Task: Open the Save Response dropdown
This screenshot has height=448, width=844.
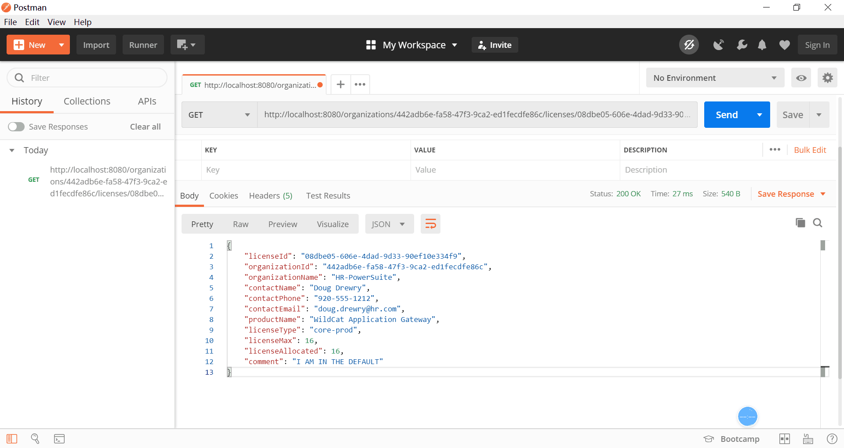Action: (791, 194)
